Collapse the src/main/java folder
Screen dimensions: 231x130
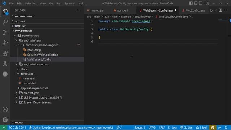click(16, 40)
